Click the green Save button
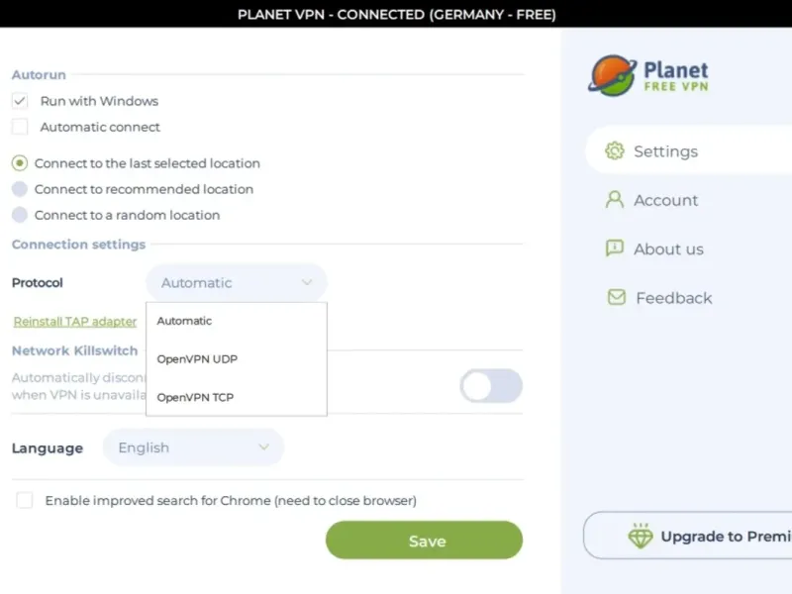This screenshot has height=594, width=792. click(425, 541)
